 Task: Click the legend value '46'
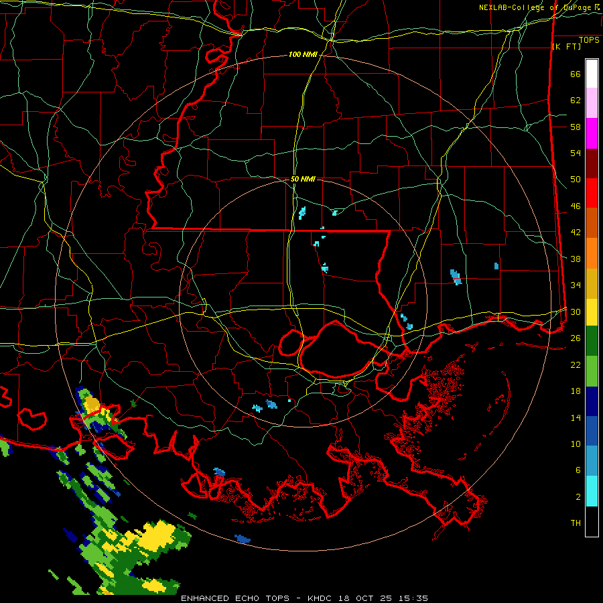tap(576, 206)
